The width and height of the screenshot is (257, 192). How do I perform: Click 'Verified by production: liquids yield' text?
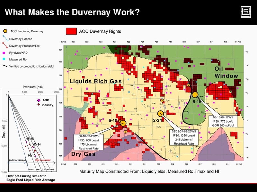(31, 66)
